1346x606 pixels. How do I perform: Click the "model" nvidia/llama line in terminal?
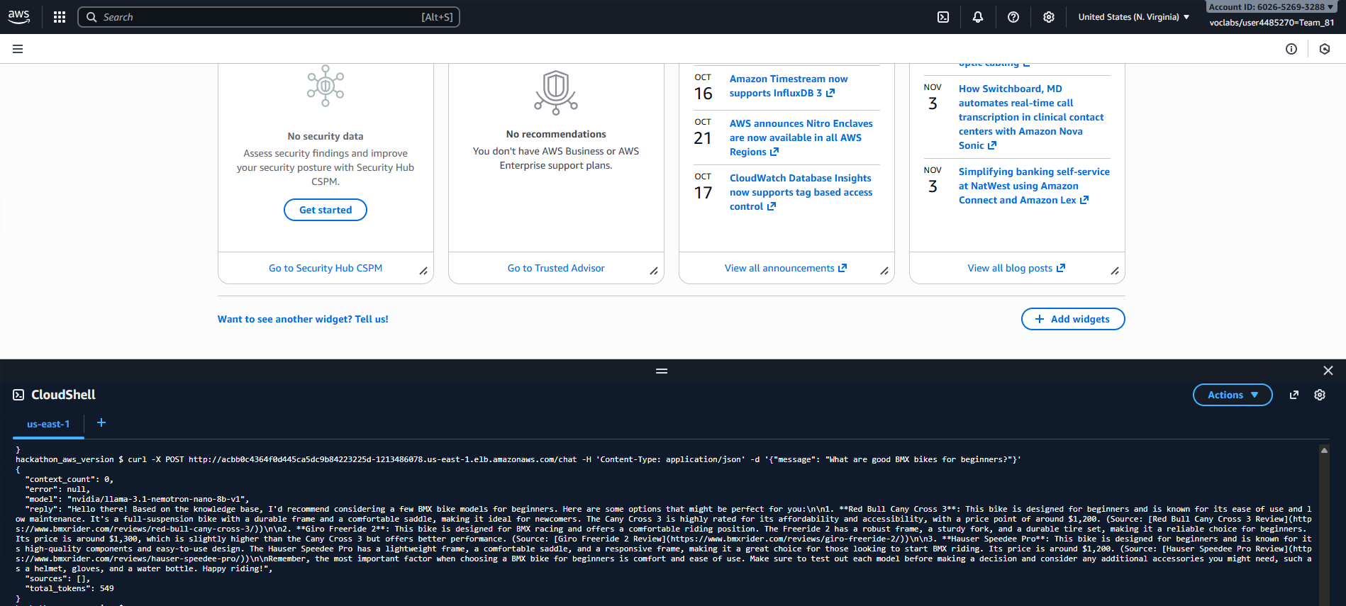137,499
